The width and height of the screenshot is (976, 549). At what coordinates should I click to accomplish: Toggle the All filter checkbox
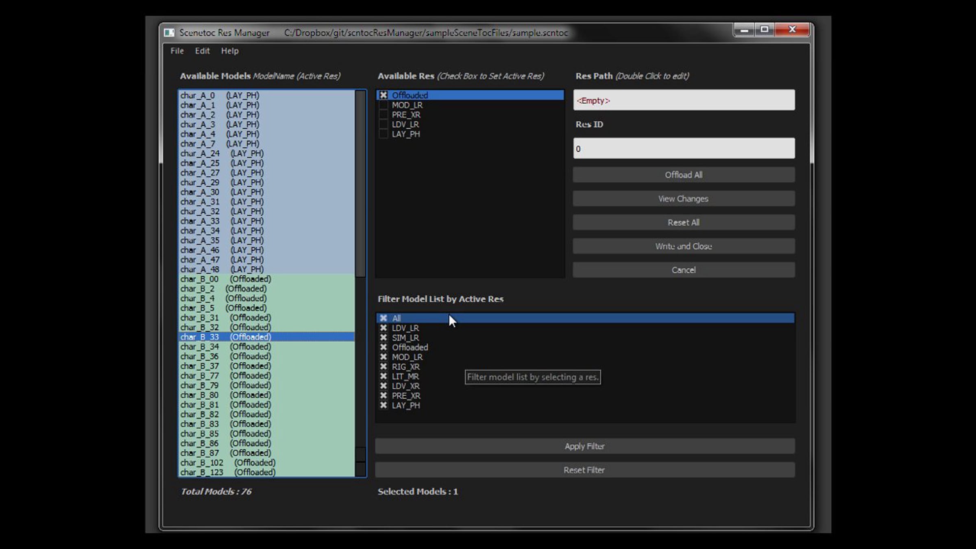383,318
